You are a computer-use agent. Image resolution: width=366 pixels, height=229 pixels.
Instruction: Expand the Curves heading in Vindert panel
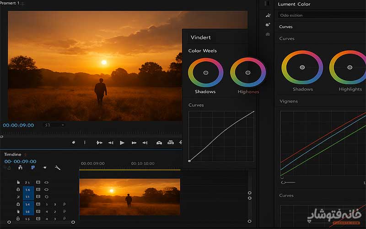tap(196, 105)
